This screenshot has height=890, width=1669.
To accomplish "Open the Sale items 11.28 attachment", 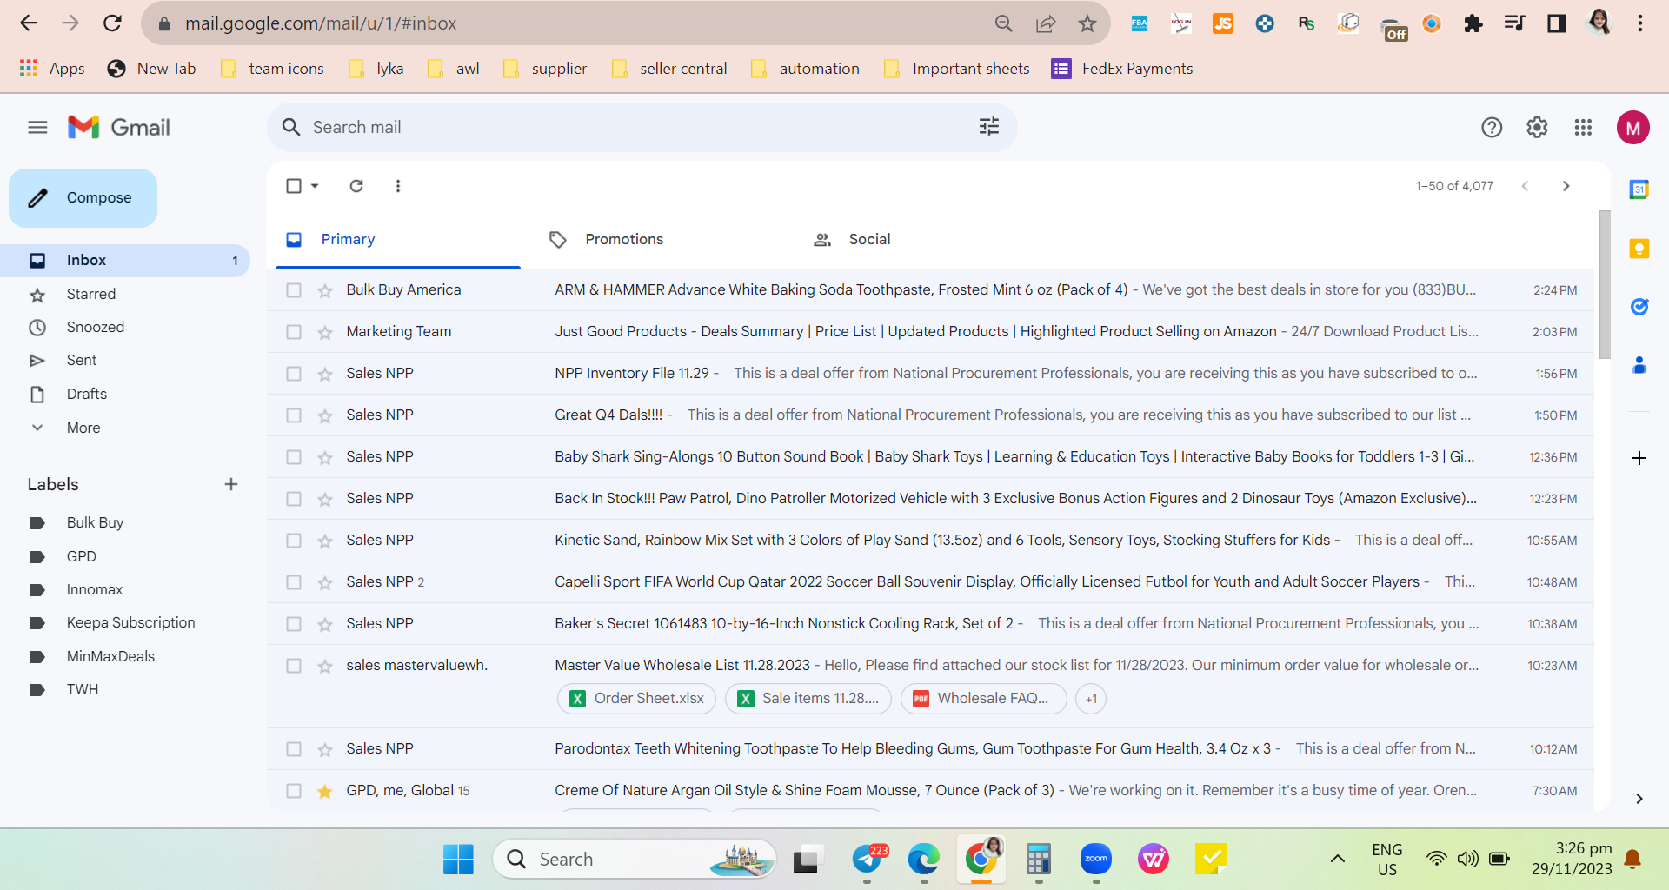I will (808, 699).
